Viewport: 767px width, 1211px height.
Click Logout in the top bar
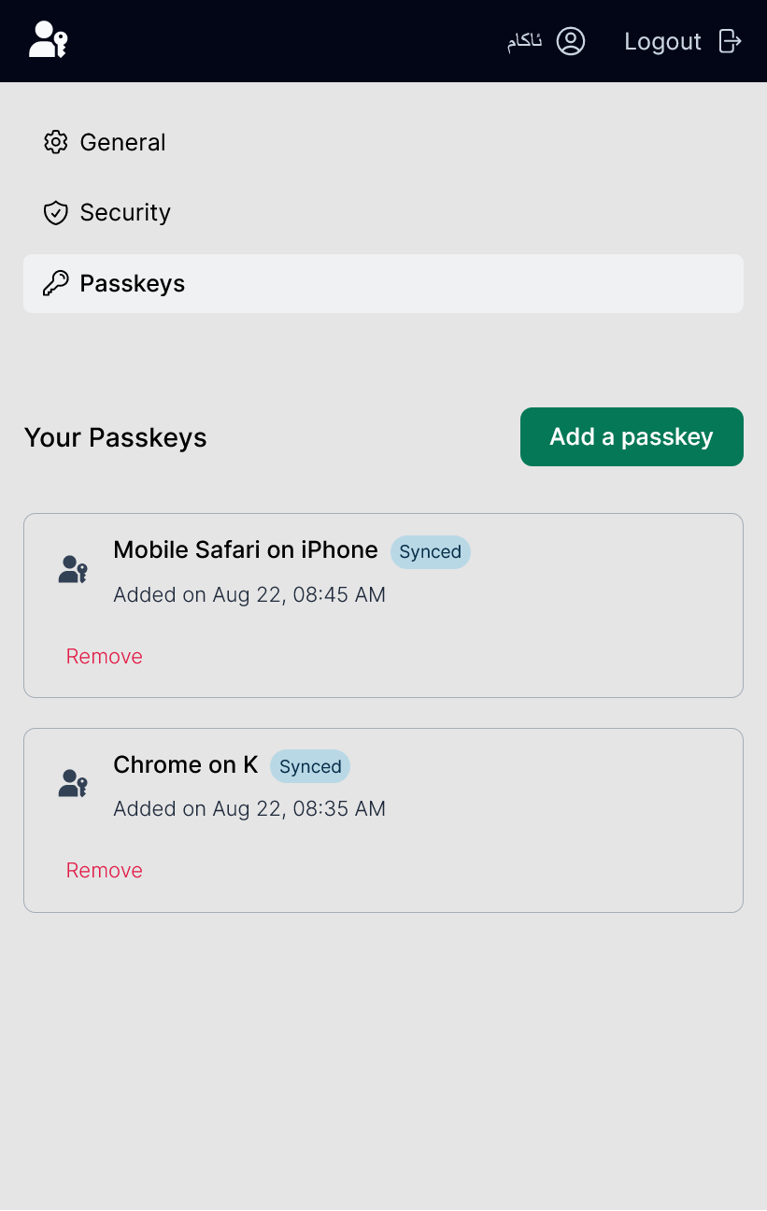pyautogui.click(x=663, y=40)
